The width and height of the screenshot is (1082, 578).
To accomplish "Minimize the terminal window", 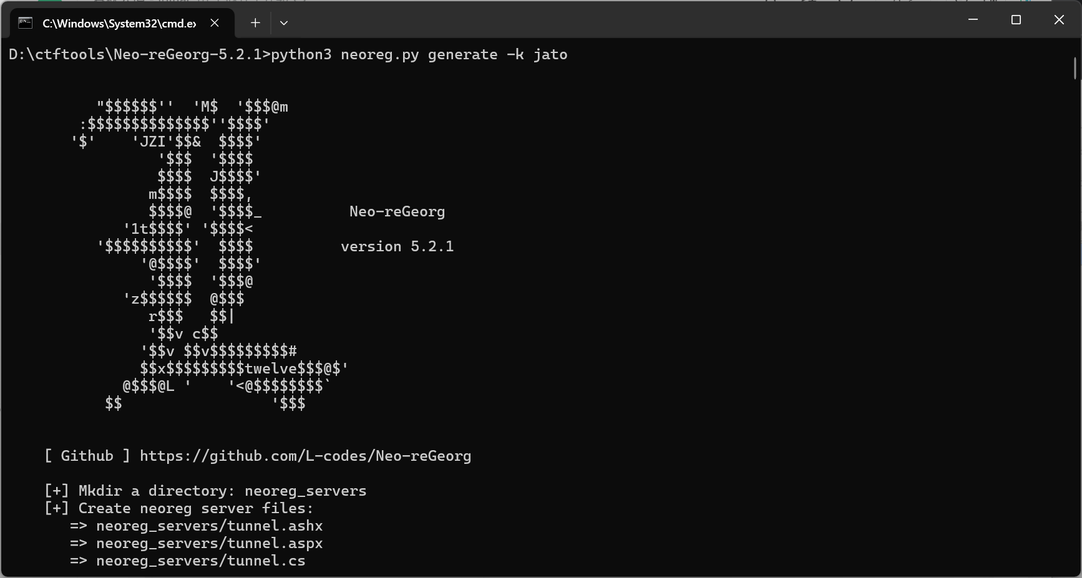I will click(973, 20).
